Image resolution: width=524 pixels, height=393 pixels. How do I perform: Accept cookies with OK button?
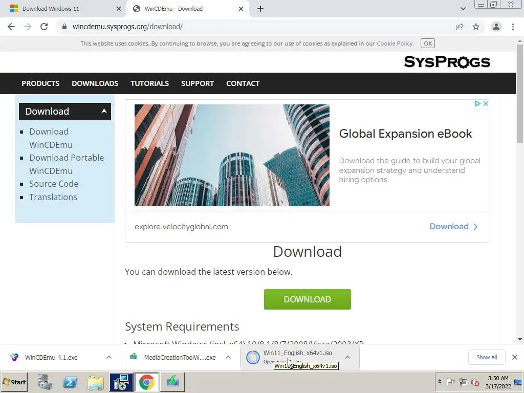428,43
